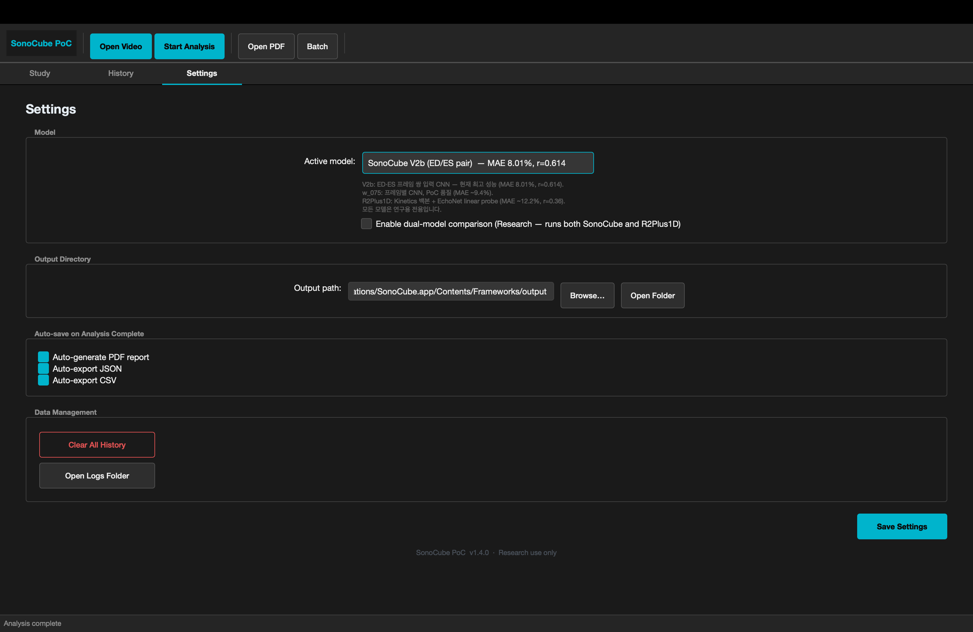Click the 'Model' group label
973x632 pixels.
click(44, 132)
